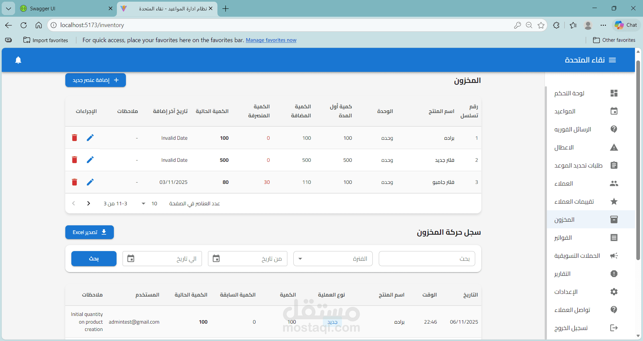643x341 pixels.
Task: Edit the براده inventory row
Action: coord(90,138)
